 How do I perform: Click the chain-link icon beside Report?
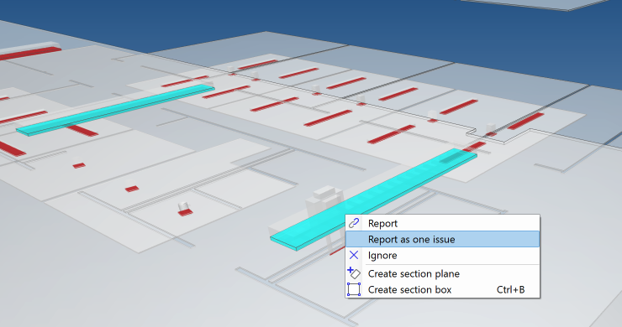click(353, 223)
